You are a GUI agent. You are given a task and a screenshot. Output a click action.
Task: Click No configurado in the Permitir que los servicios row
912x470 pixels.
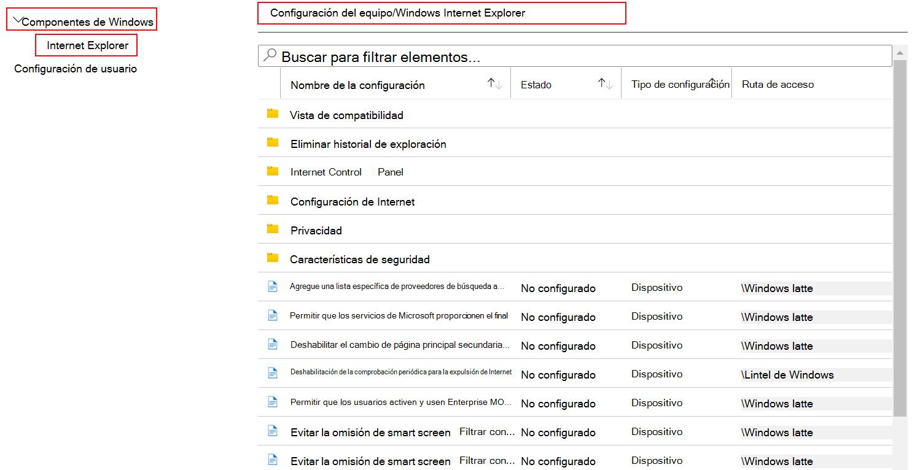(558, 317)
